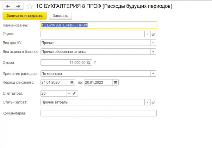Go forward with the right arrow
This screenshot has height=148, width=212.
[18, 6]
